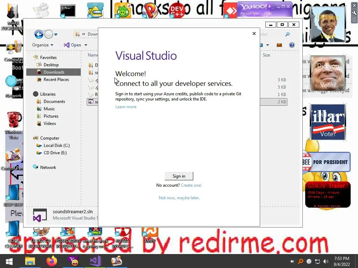Open the recent locations dropdown arrow
The width and height of the screenshot is (358, 268).
click(x=56, y=35)
